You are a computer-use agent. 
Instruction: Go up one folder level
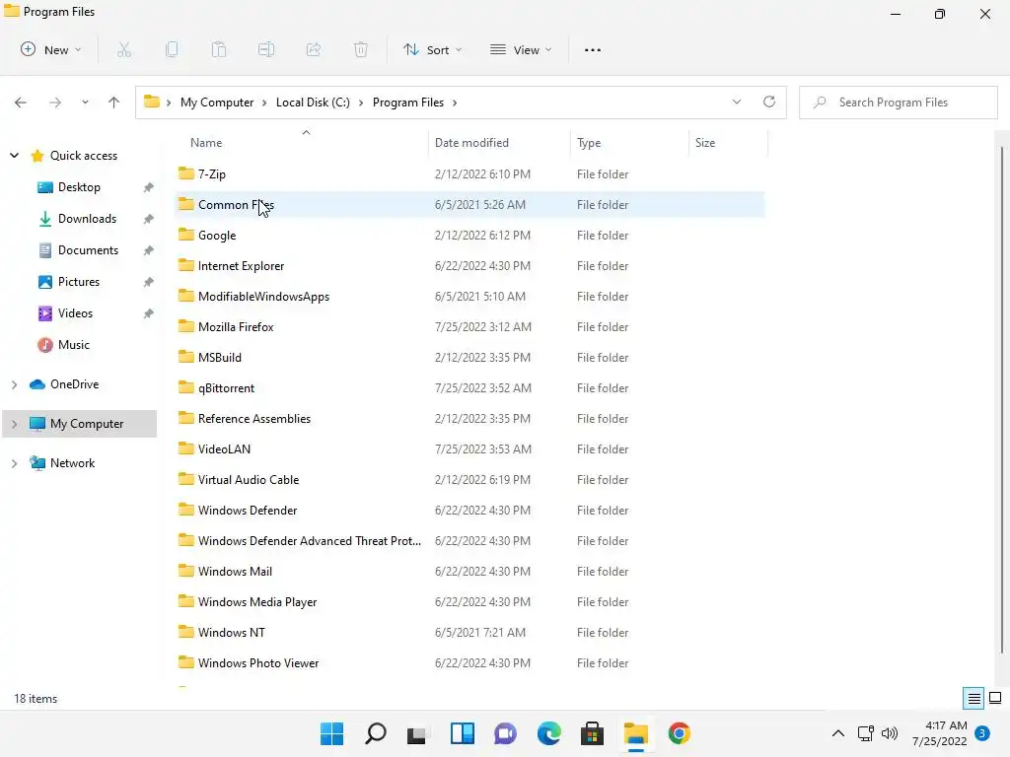pyautogui.click(x=114, y=103)
